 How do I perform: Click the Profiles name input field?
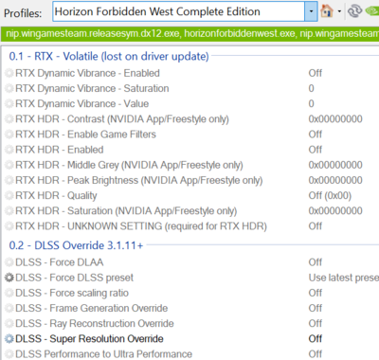178,11
